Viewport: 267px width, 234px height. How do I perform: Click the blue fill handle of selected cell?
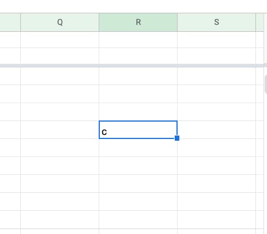177,138
